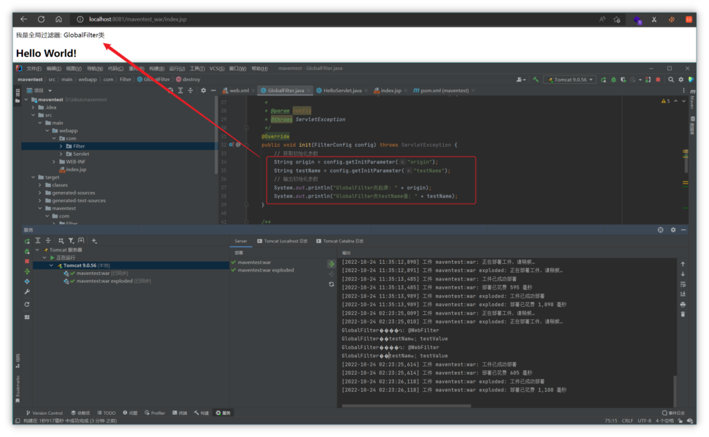The image size is (709, 437).
Task: Collapse all in the project tree toolbar
Action: click(190, 91)
